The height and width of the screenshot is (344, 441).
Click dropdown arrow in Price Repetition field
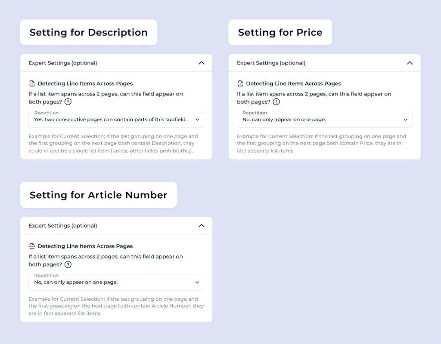(406, 120)
